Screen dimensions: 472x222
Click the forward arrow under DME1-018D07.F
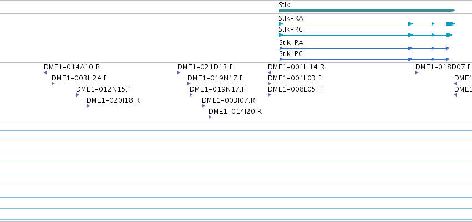(417, 73)
